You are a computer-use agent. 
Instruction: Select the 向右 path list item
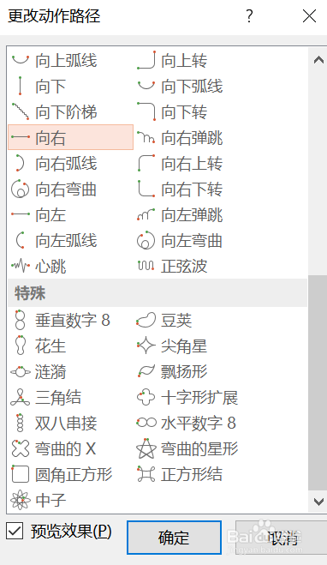(x=70, y=137)
